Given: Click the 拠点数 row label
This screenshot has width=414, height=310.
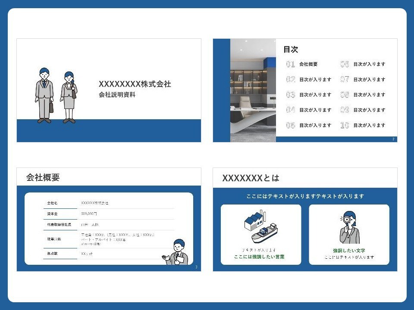Looking at the screenshot, I should [52, 253].
